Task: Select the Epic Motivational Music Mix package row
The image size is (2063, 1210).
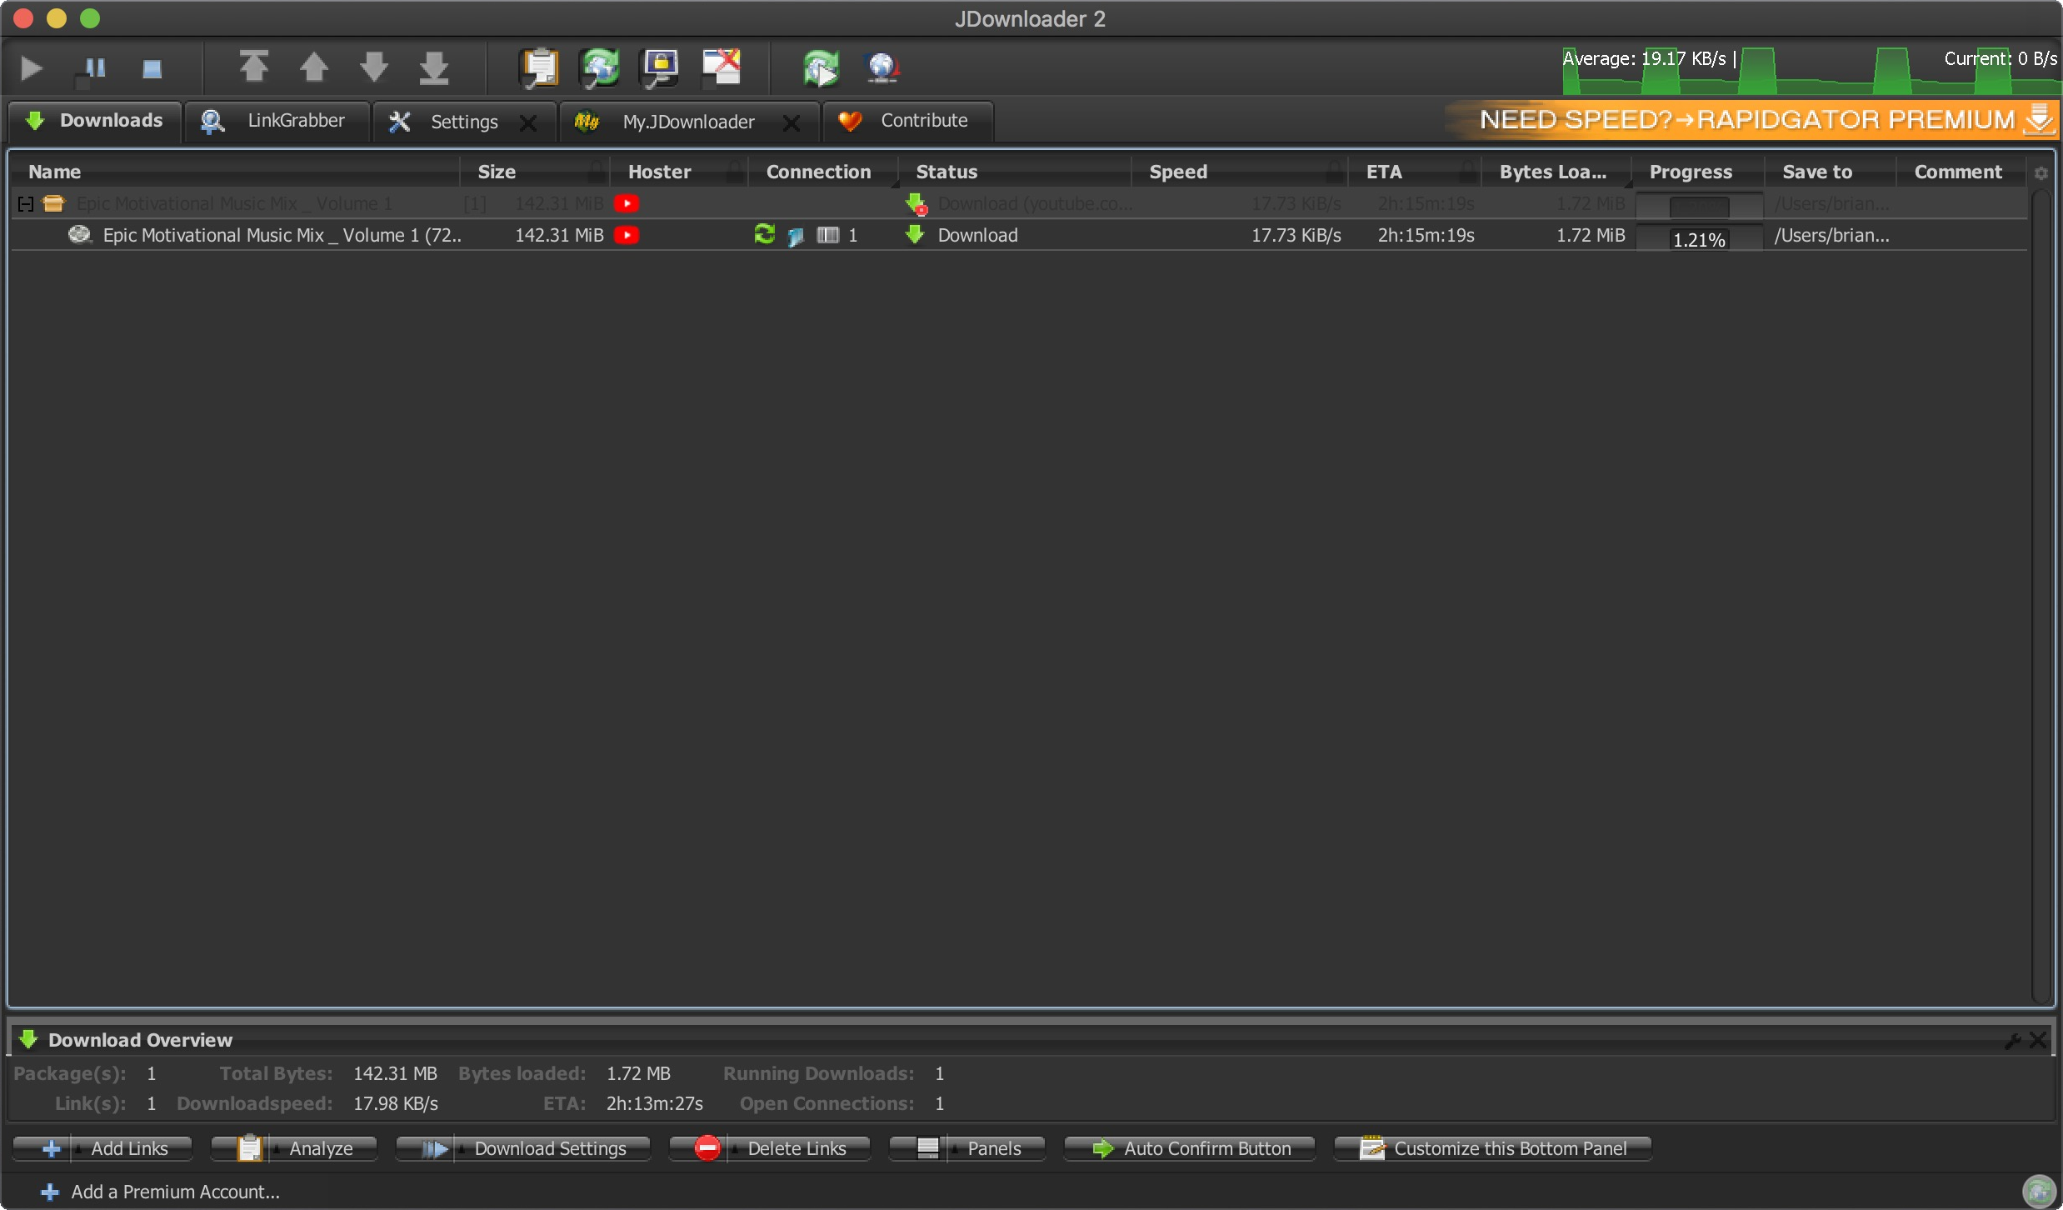Action: tap(1020, 203)
